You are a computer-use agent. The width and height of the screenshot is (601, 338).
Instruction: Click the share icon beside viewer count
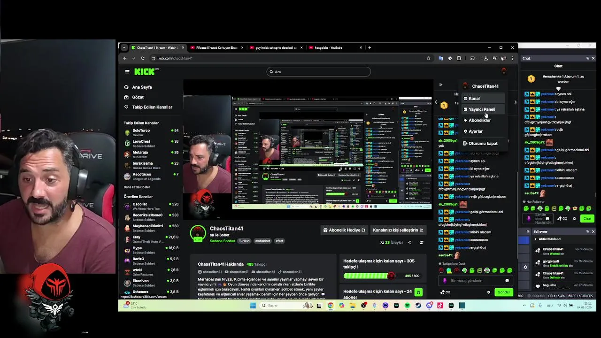click(x=409, y=243)
